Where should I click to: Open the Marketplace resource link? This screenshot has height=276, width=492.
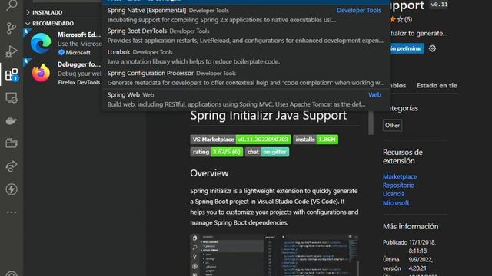[400, 176]
